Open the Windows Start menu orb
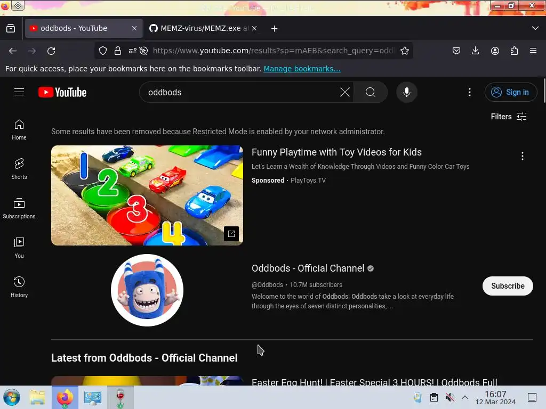Screen dimensions: 546x409 click(x=12, y=397)
